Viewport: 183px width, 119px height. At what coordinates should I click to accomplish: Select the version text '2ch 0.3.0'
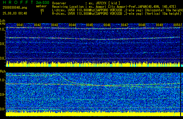pyautogui.click(x=42, y=3)
